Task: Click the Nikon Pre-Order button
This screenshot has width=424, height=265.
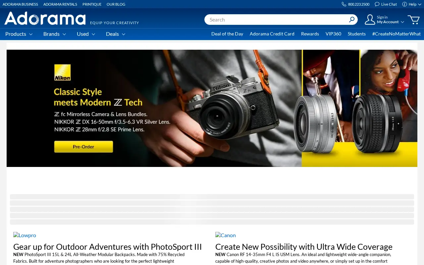Action: point(83,147)
